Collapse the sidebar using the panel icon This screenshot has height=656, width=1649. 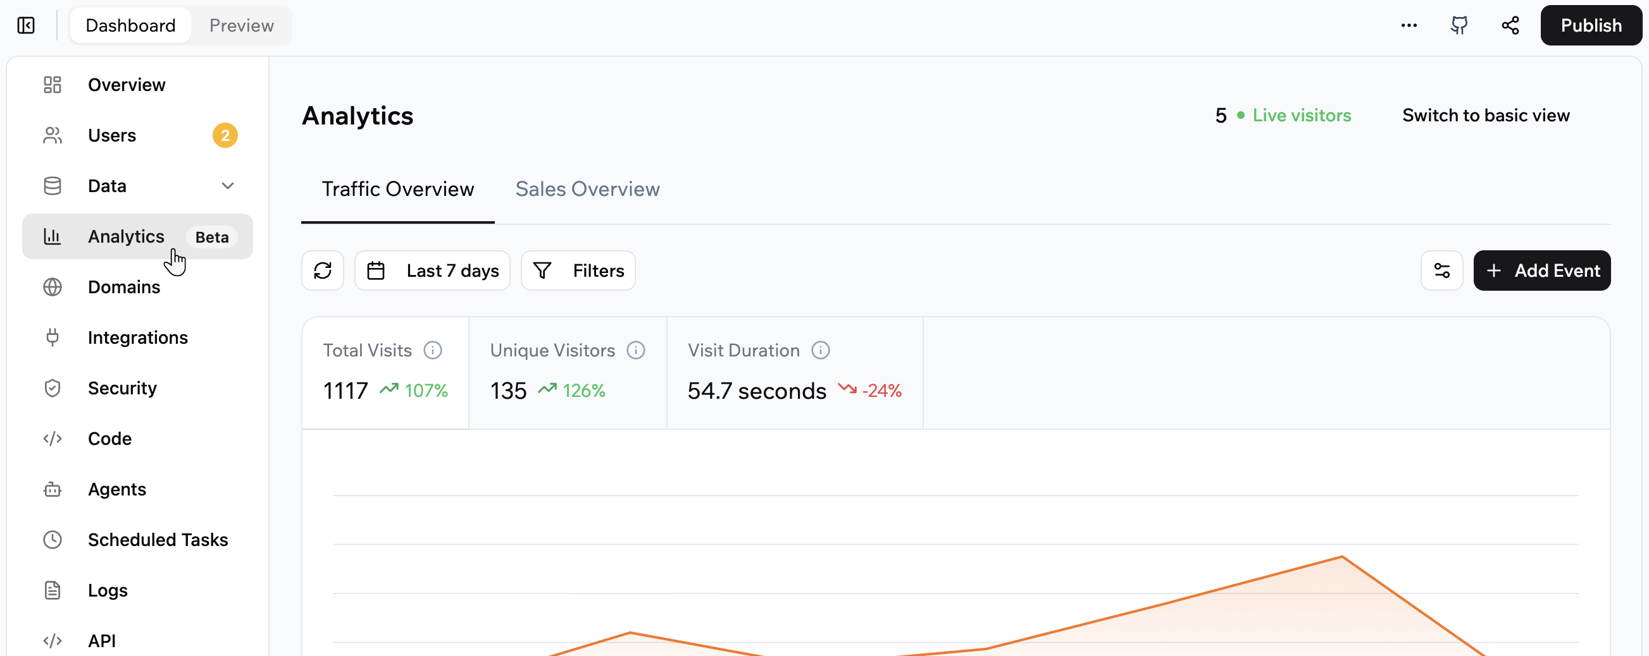click(25, 25)
